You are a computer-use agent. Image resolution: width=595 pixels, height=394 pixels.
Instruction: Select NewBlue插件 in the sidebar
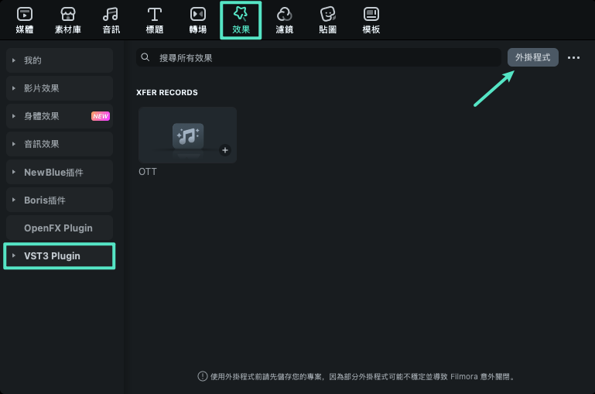coord(60,172)
